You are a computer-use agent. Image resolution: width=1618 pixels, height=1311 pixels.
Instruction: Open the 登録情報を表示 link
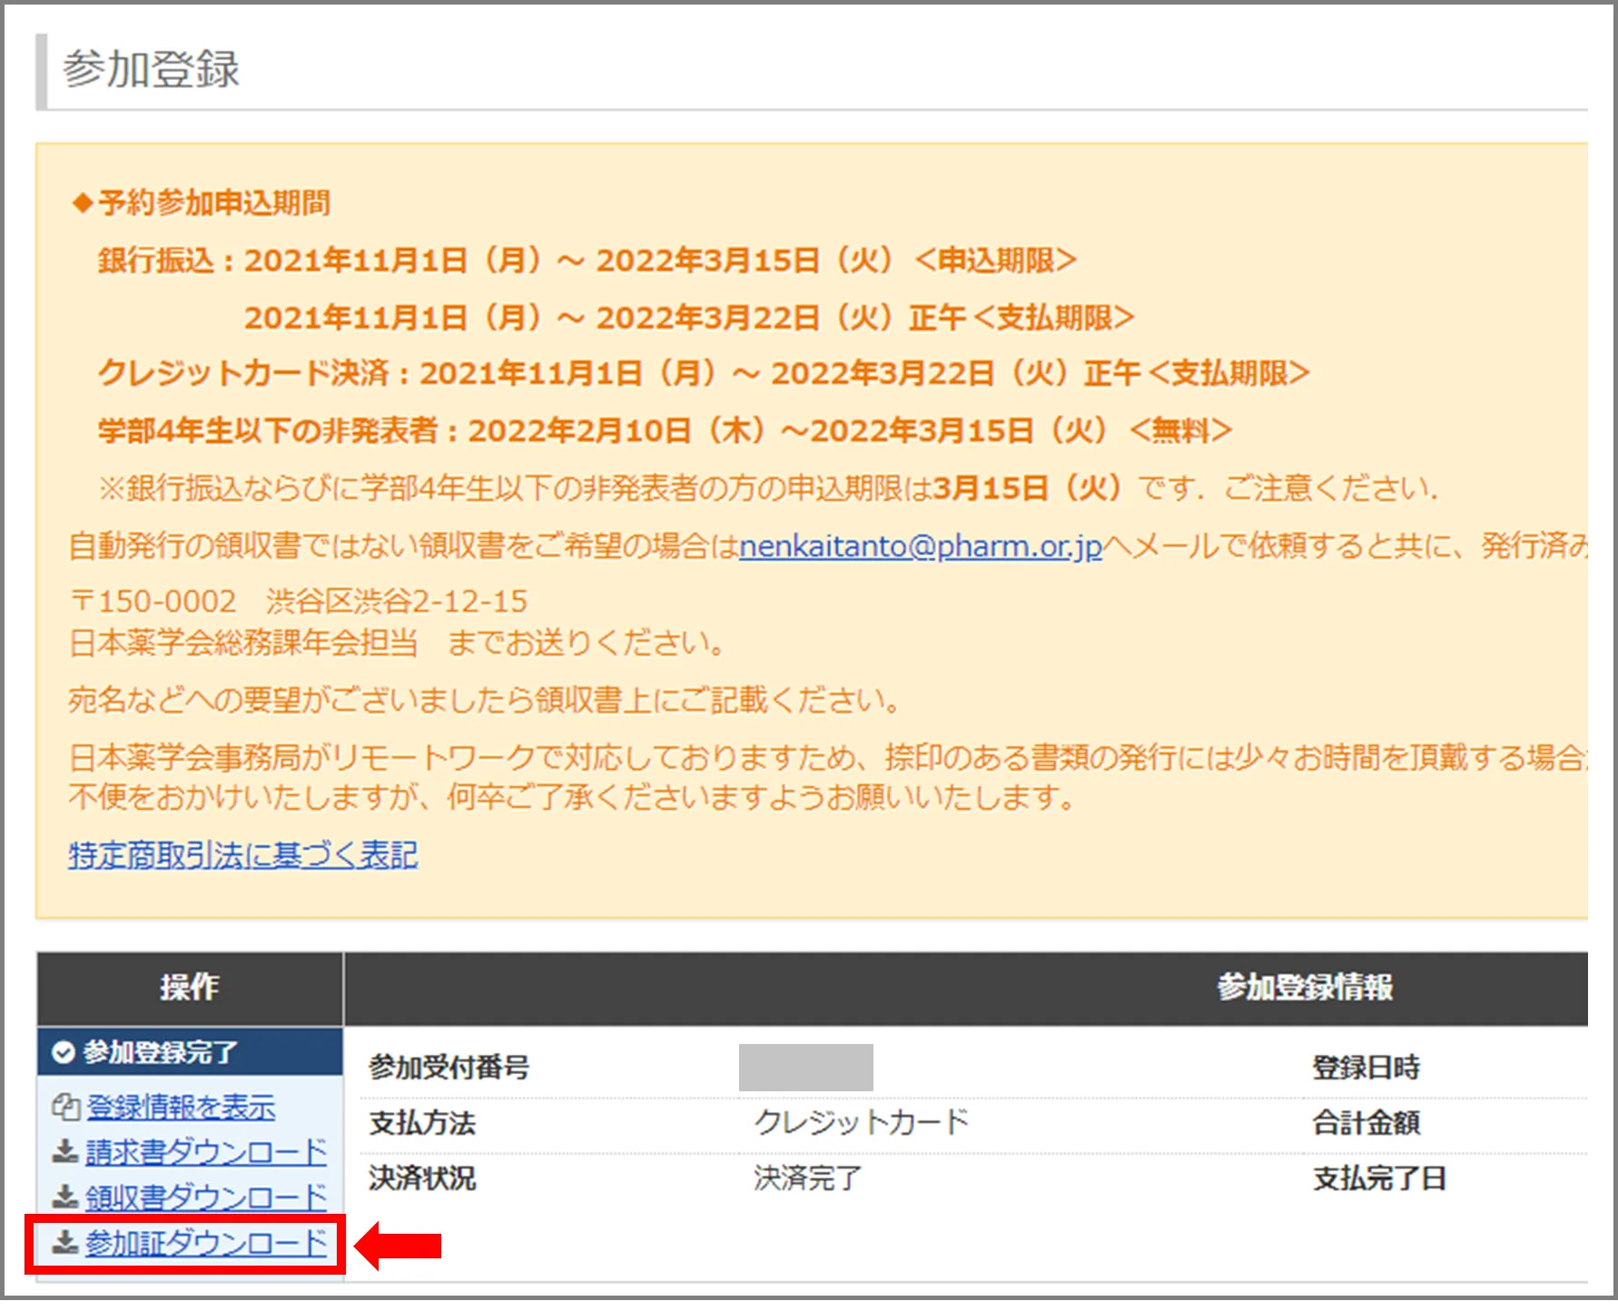coord(181,1108)
